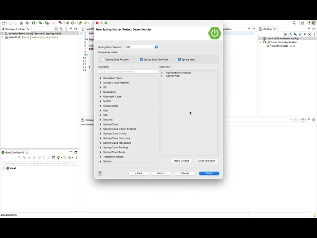
Task: Click the Finish button
Action: click(x=209, y=173)
